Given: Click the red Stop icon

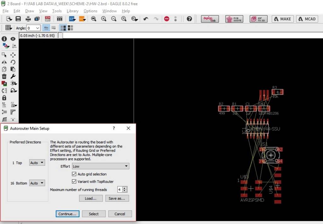Looking at the screenshot, I should pyautogui.click(x=167, y=19).
